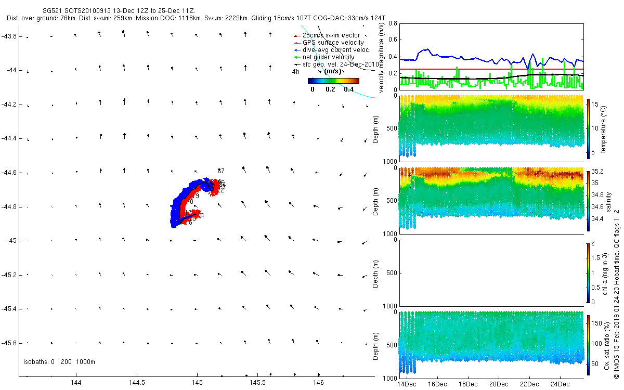This screenshot has width=624, height=390.
Task: Click the latitude tick label "-44.4"
Action: pos(9,138)
